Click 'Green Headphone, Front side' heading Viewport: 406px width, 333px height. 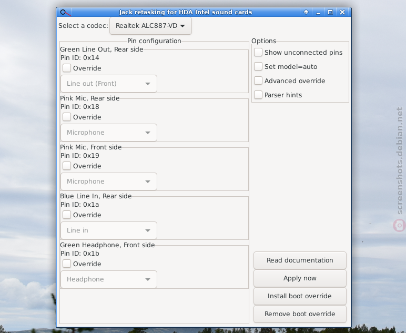tap(107, 245)
